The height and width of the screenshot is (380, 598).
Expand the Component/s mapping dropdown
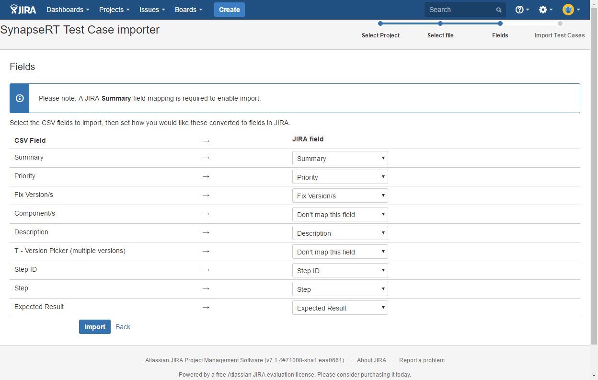click(x=340, y=215)
